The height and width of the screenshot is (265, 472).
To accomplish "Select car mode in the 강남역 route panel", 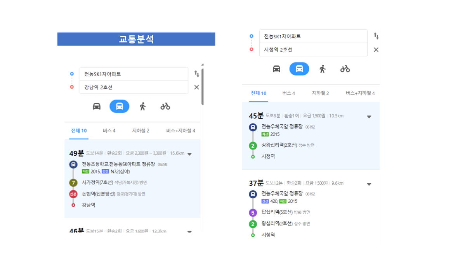I will point(97,106).
